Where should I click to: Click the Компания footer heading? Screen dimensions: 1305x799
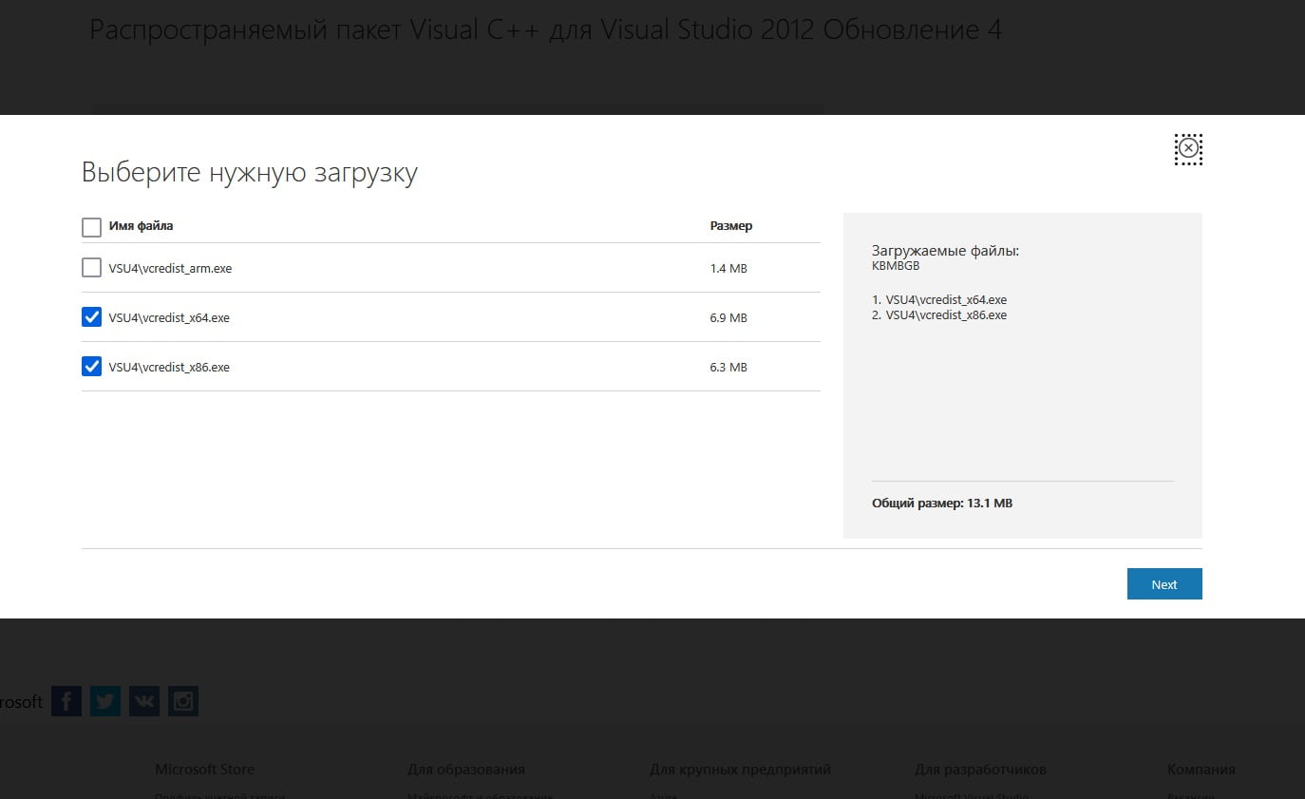1201,770
